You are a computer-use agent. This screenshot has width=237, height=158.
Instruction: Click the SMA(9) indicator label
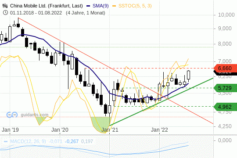point(101,6)
